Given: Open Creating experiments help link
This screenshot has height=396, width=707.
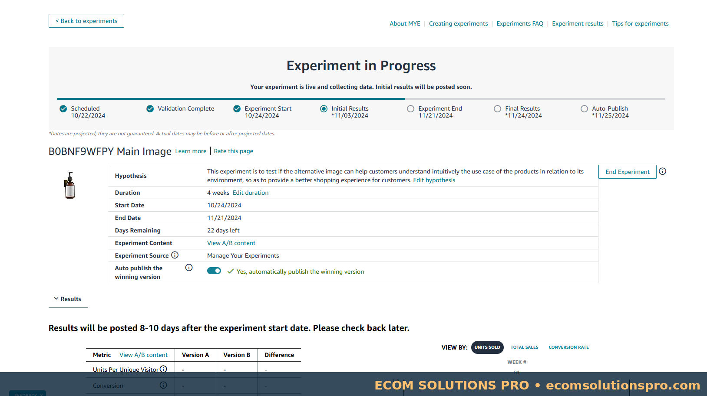Looking at the screenshot, I should pos(459,24).
